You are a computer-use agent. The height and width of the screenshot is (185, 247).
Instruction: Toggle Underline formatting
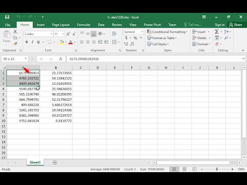[39, 42]
